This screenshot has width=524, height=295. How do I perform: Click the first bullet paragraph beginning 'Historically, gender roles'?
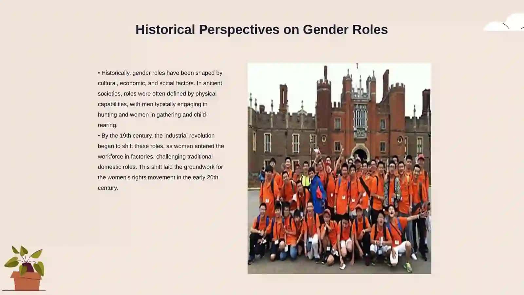160,99
